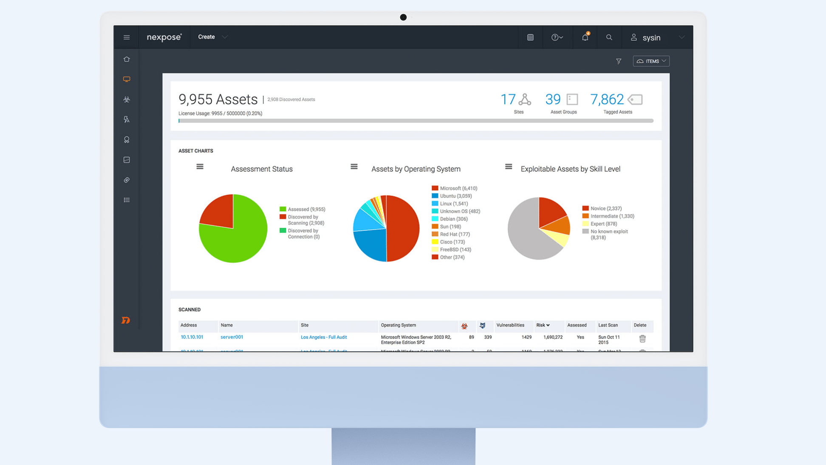
Task: Click the Asset Groups icon
Action: tap(572, 99)
